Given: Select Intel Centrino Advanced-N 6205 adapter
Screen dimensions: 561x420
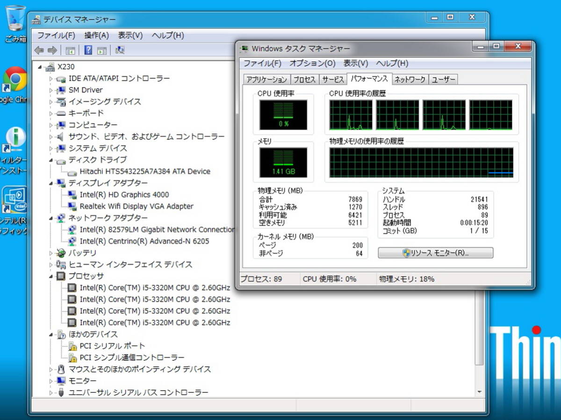Looking at the screenshot, I should coord(144,242).
